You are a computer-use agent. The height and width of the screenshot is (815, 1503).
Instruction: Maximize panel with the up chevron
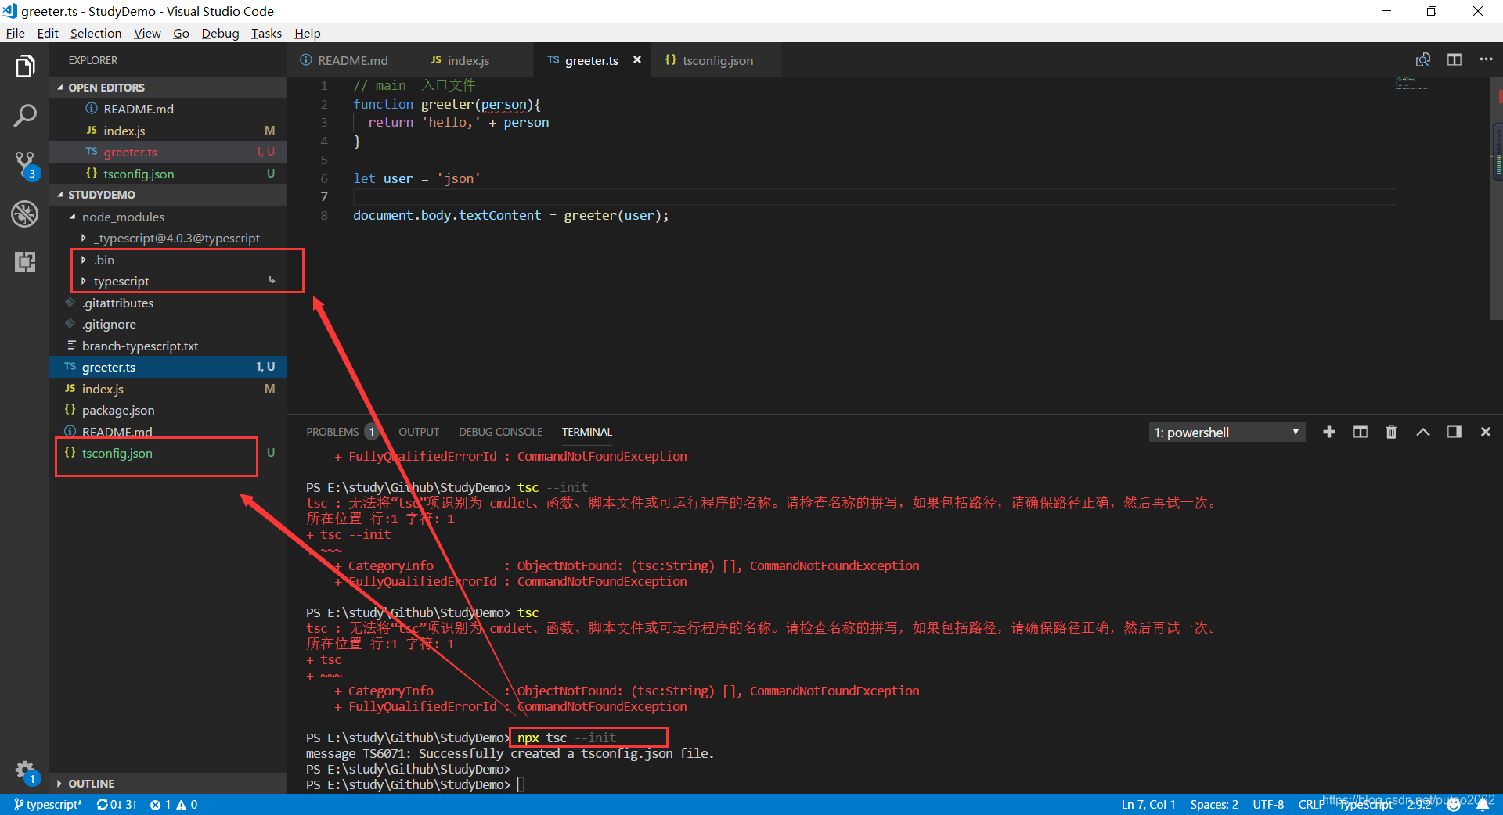click(x=1423, y=432)
